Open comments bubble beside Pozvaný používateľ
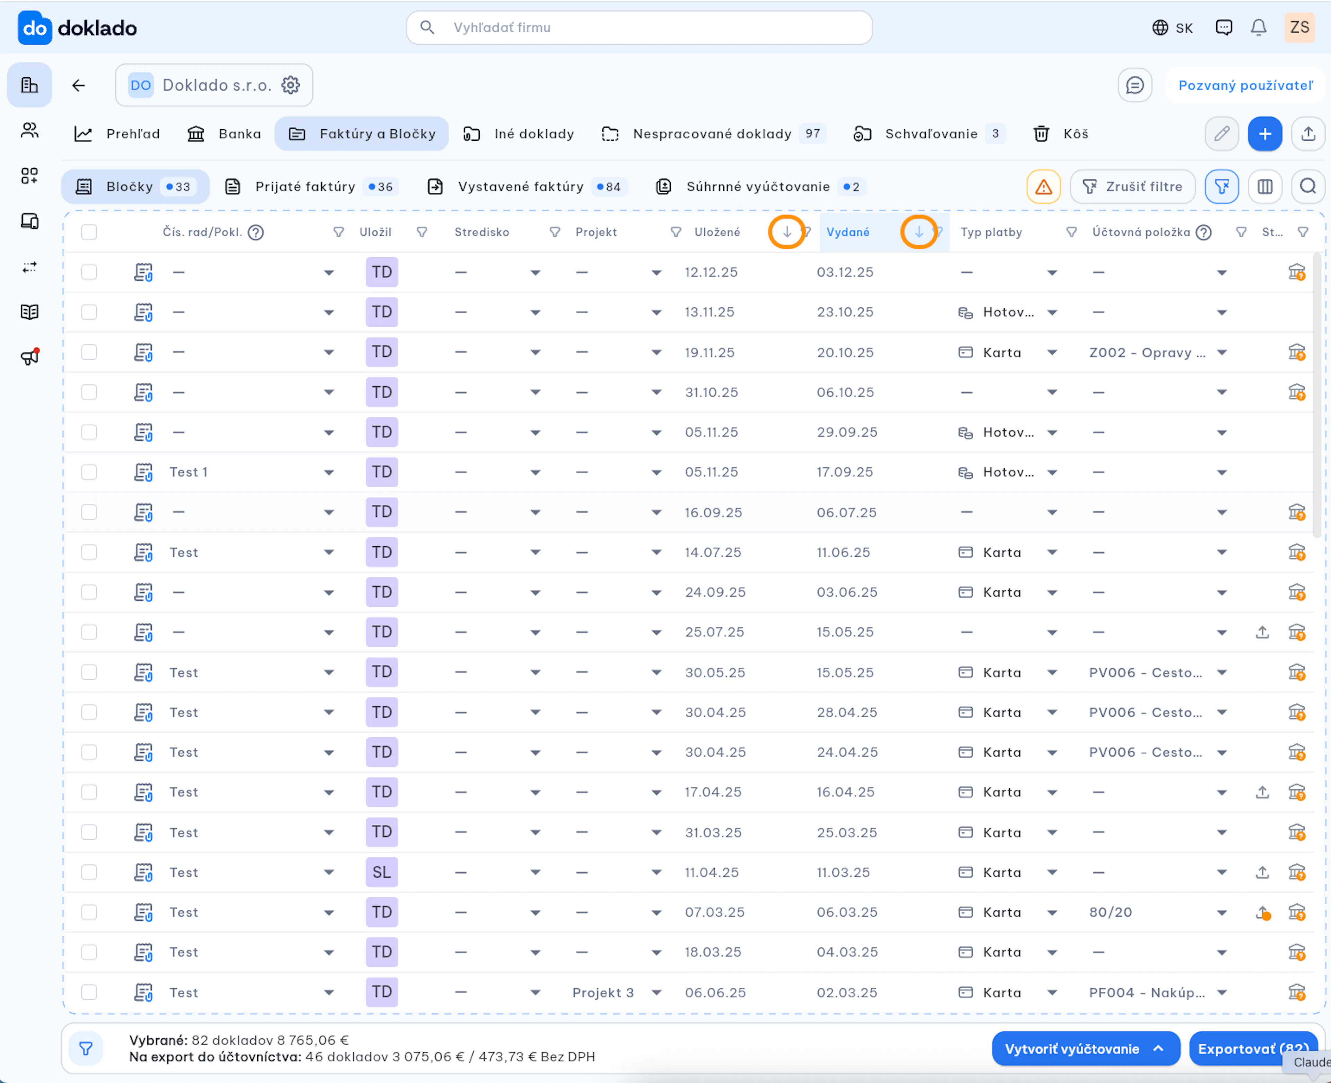 [1134, 86]
